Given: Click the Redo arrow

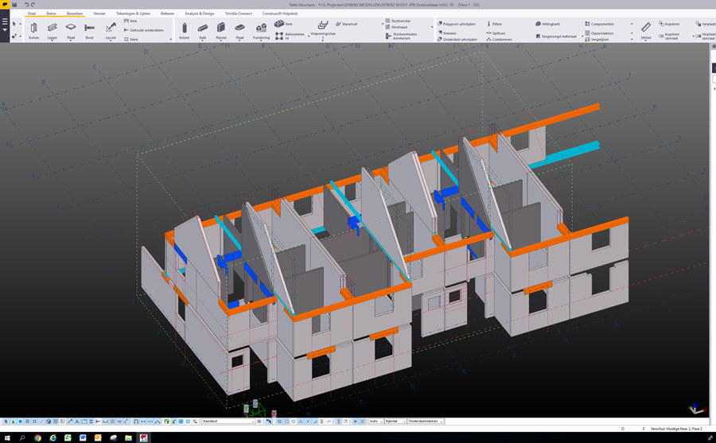Looking at the screenshot, I should 33,5.
